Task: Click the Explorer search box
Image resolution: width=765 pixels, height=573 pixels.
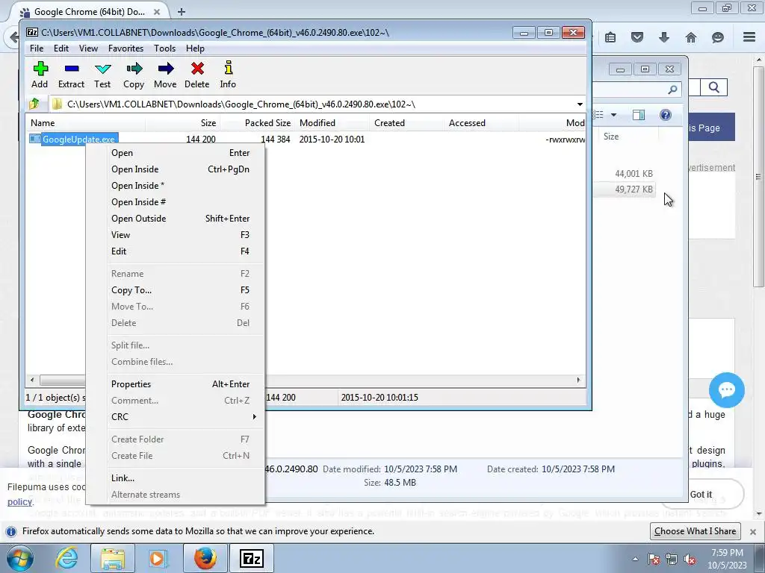Action: [637, 90]
